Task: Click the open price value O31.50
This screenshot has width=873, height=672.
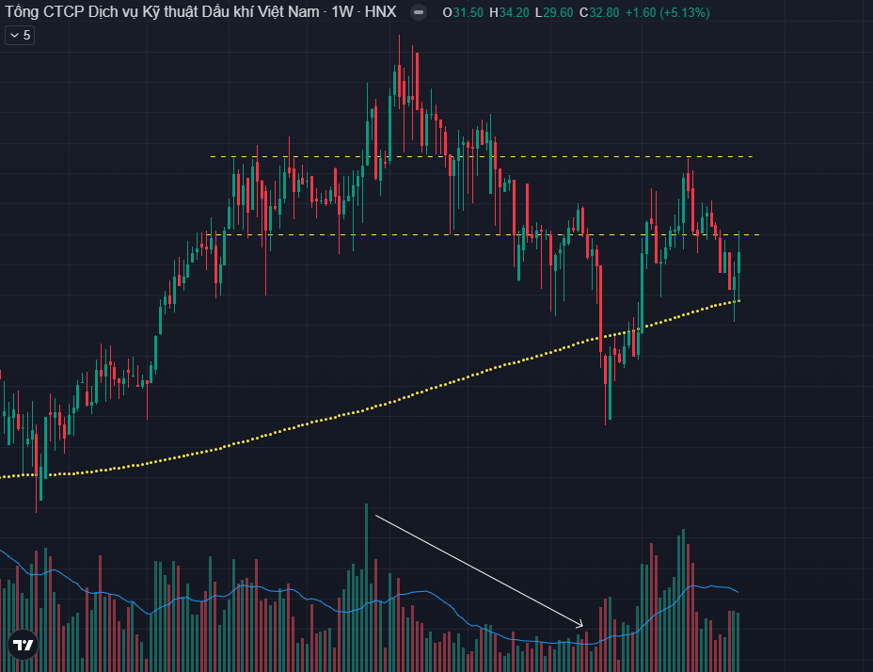Action: (463, 12)
